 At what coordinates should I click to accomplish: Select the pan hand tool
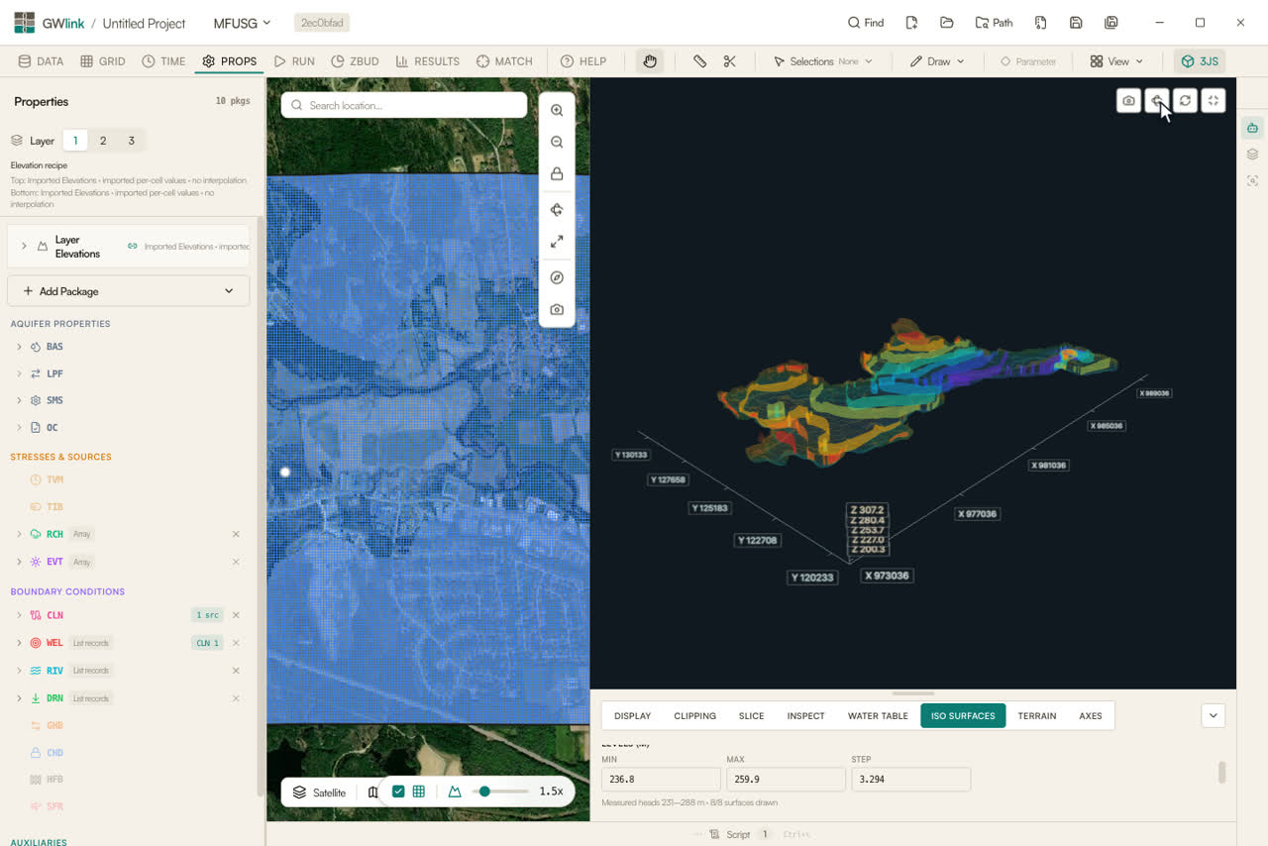click(650, 61)
